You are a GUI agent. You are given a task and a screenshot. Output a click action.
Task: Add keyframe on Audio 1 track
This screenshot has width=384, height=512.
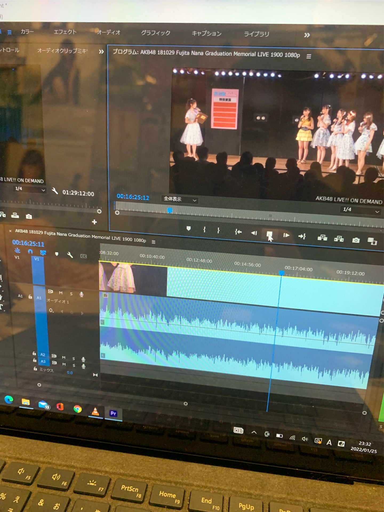click(x=71, y=312)
